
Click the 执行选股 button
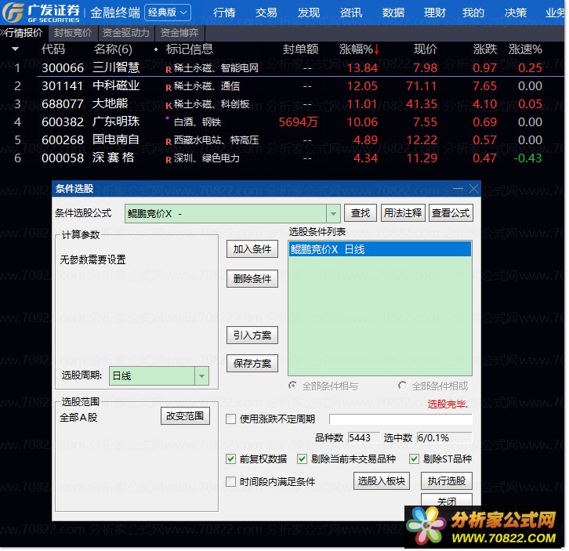click(x=447, y=482)
